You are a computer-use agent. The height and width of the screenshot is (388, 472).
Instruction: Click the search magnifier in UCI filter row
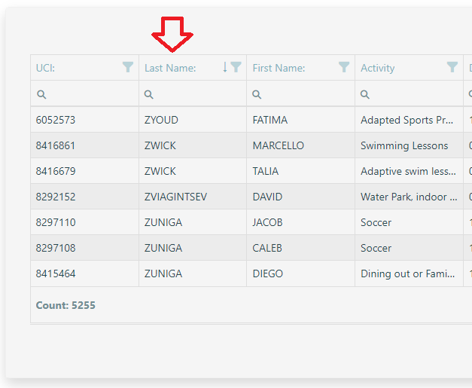click(41, 94)
